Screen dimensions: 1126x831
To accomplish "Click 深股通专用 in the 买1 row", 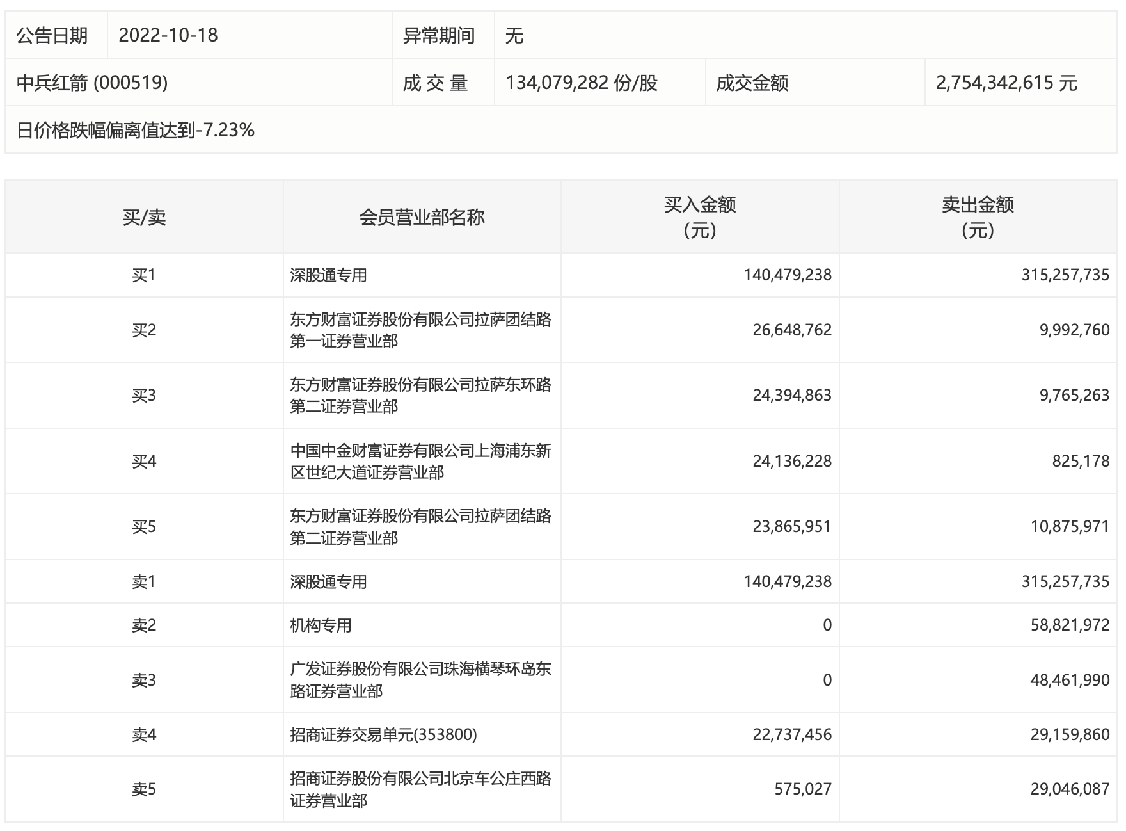I will [x=328, y=275].
